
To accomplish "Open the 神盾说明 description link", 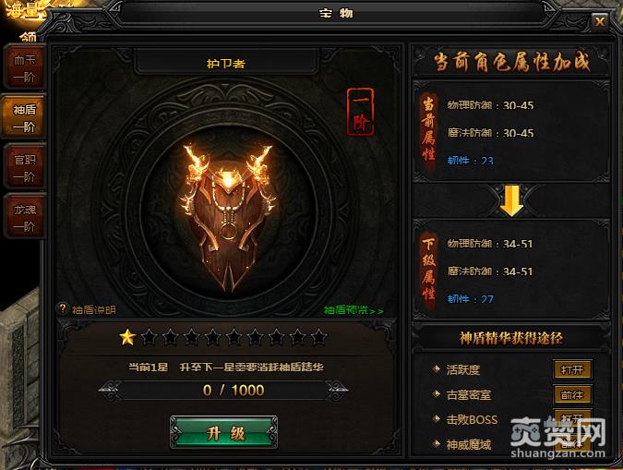I will point(94,309).
